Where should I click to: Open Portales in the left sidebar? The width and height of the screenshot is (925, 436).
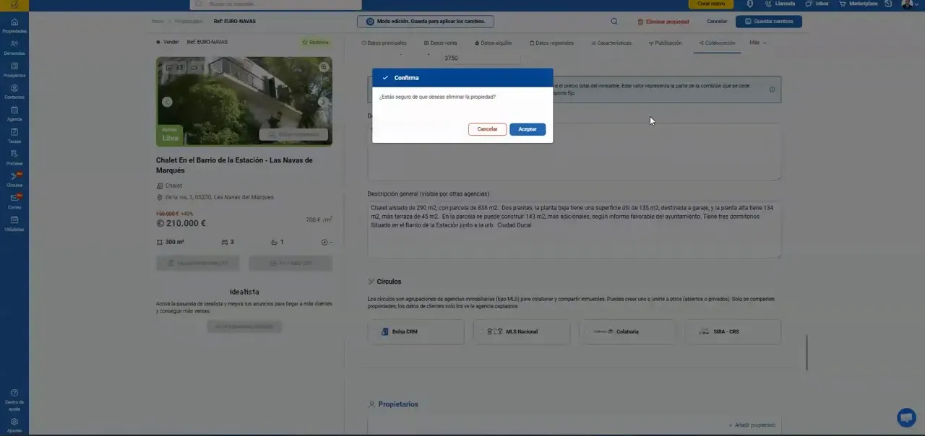[14, 158]
